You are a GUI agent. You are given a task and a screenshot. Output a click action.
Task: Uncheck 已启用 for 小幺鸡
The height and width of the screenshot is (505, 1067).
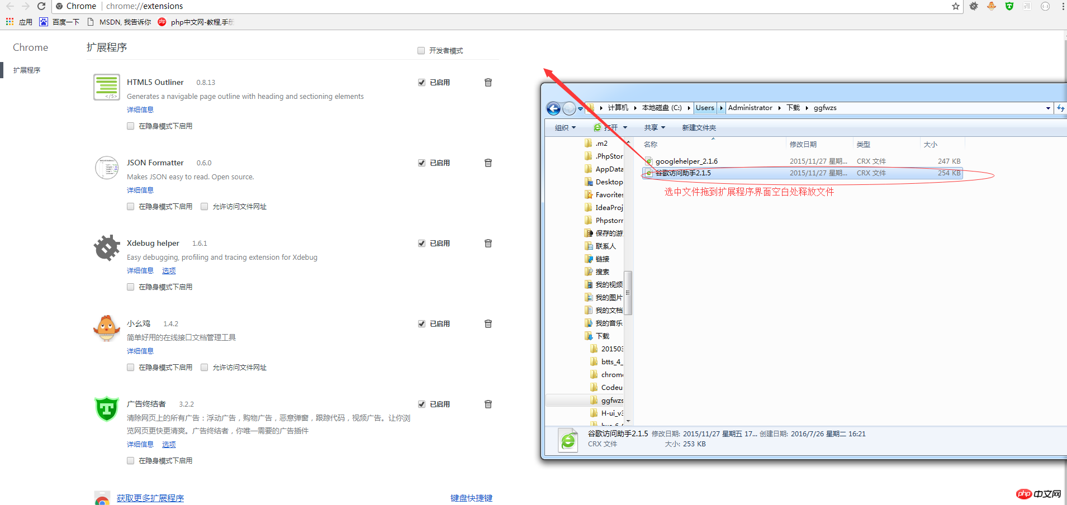click(x=421, y=323)
